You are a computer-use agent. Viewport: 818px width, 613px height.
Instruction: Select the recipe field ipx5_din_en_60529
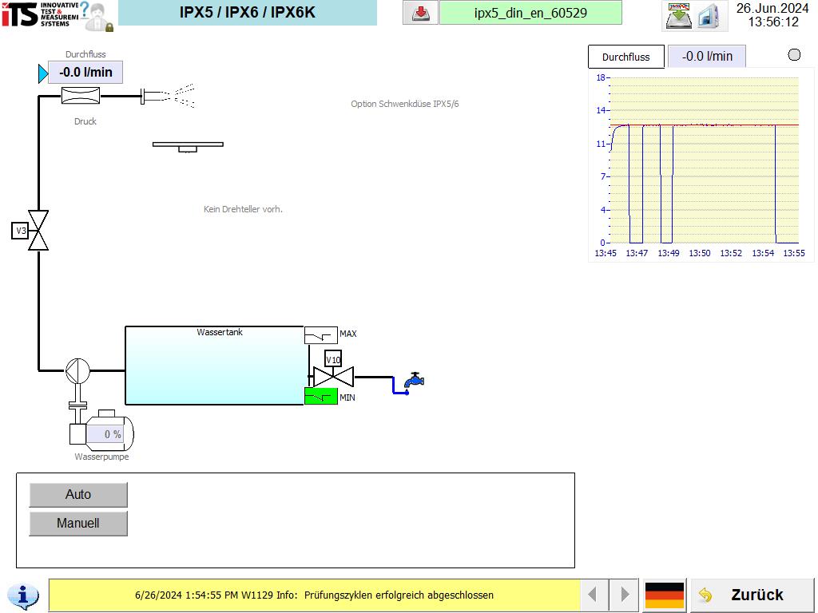coord(530,13)
